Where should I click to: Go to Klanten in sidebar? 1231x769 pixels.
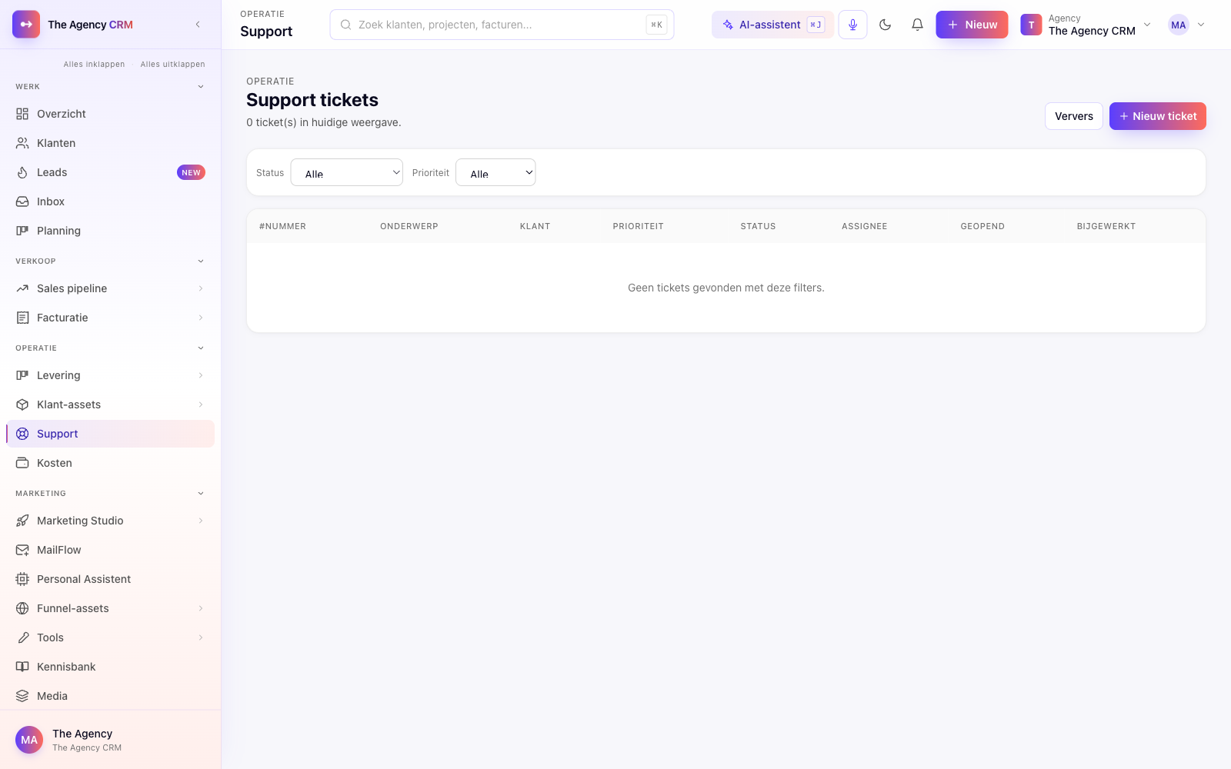pos(110,143)
